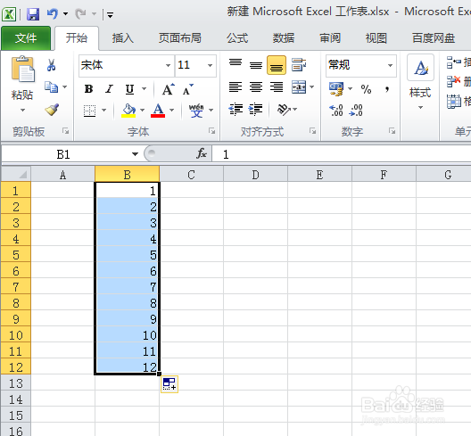Click the Copy icon in clipboard group
471x436 pixels.
(x=52, y=87)
